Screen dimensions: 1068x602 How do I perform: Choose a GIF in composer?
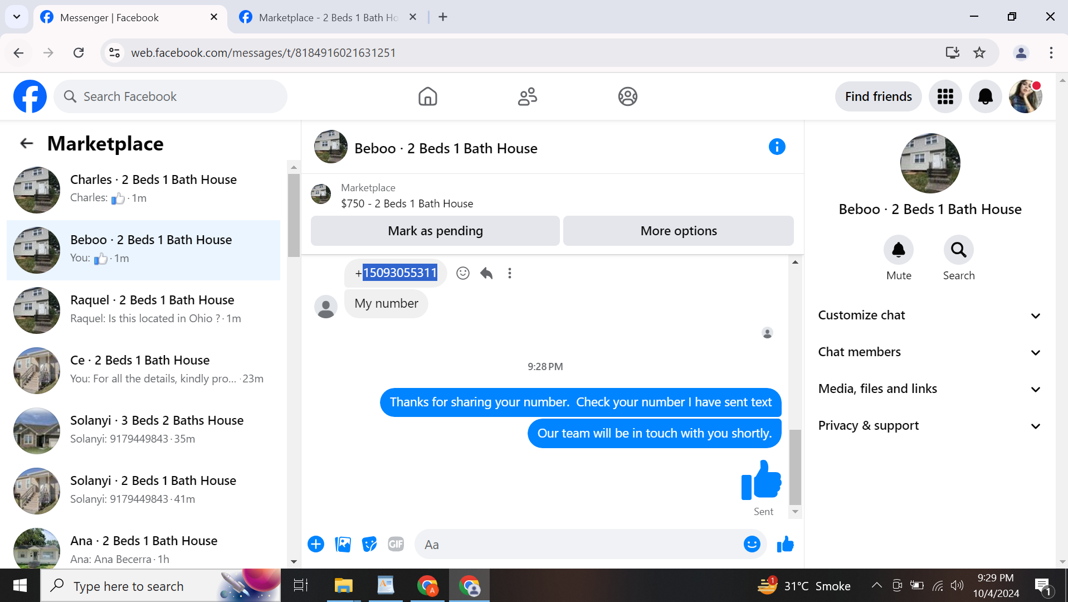pos(396,544)
